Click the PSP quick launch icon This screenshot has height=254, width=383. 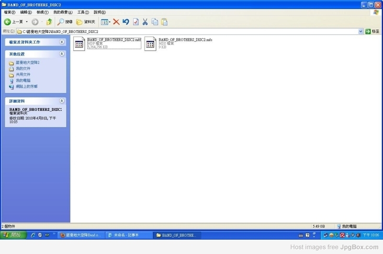47,235
